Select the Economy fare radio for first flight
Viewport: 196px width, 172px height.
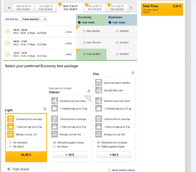coord(84,31)
